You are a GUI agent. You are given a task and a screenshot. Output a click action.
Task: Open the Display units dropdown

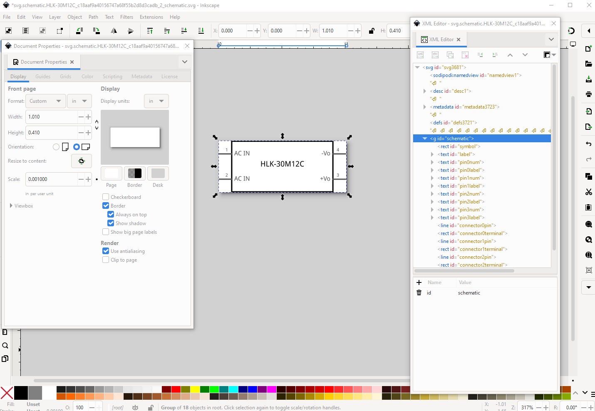(156, 101)
